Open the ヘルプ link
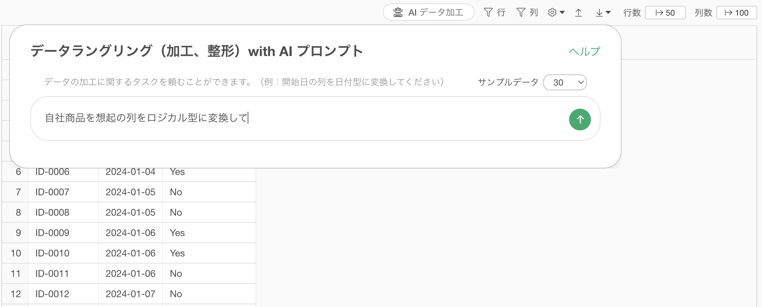Image resolution: width=762 pixels, height=307 pixels. click(584, 51)
